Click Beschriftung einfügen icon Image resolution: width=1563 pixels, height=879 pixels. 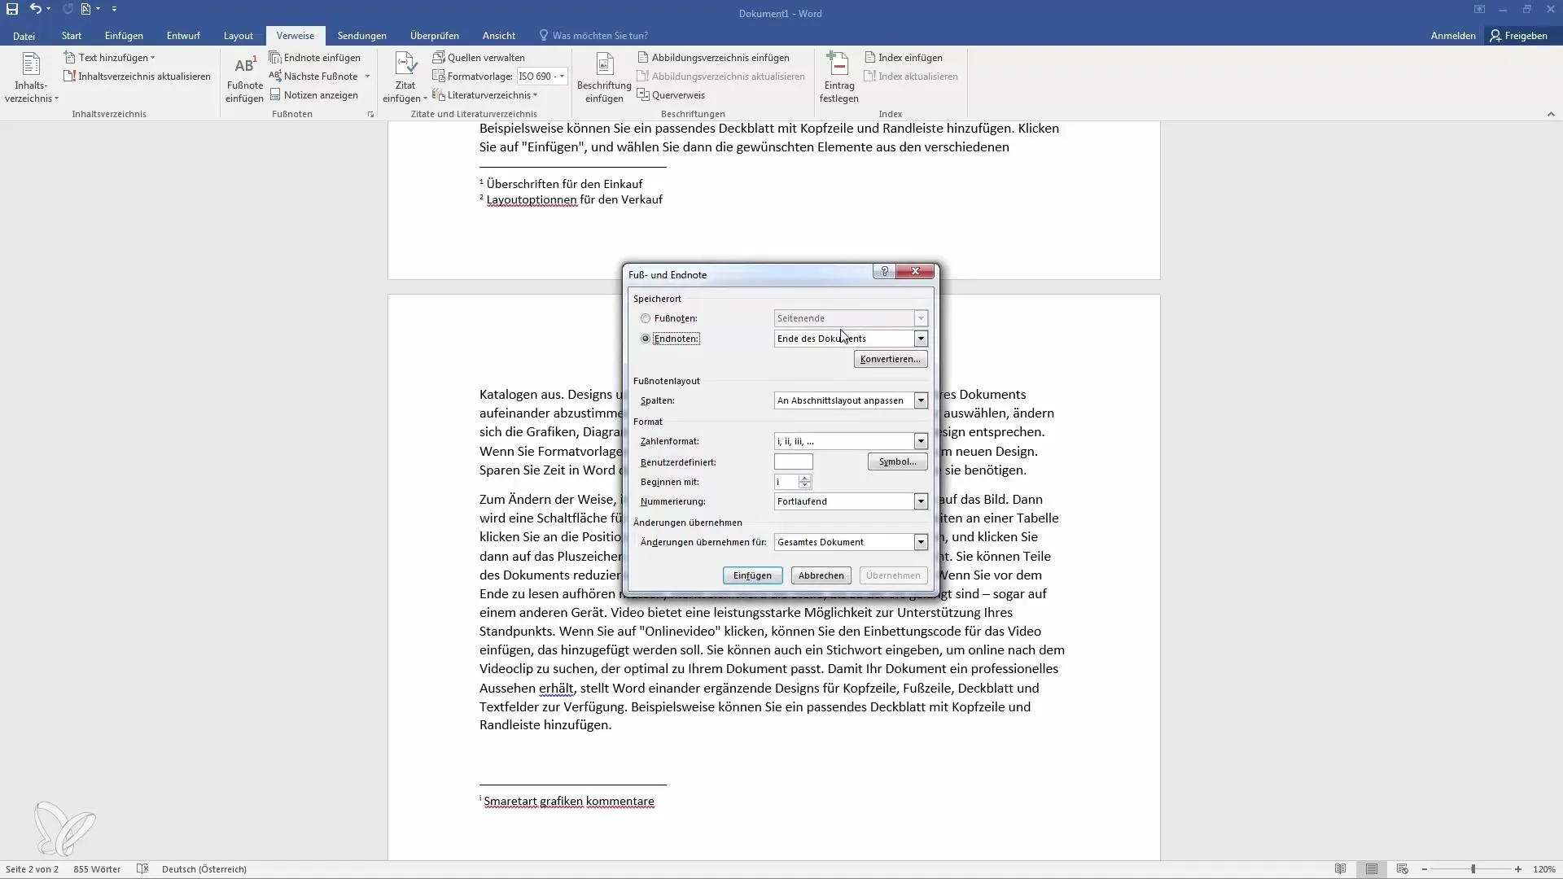click(604, 63)
